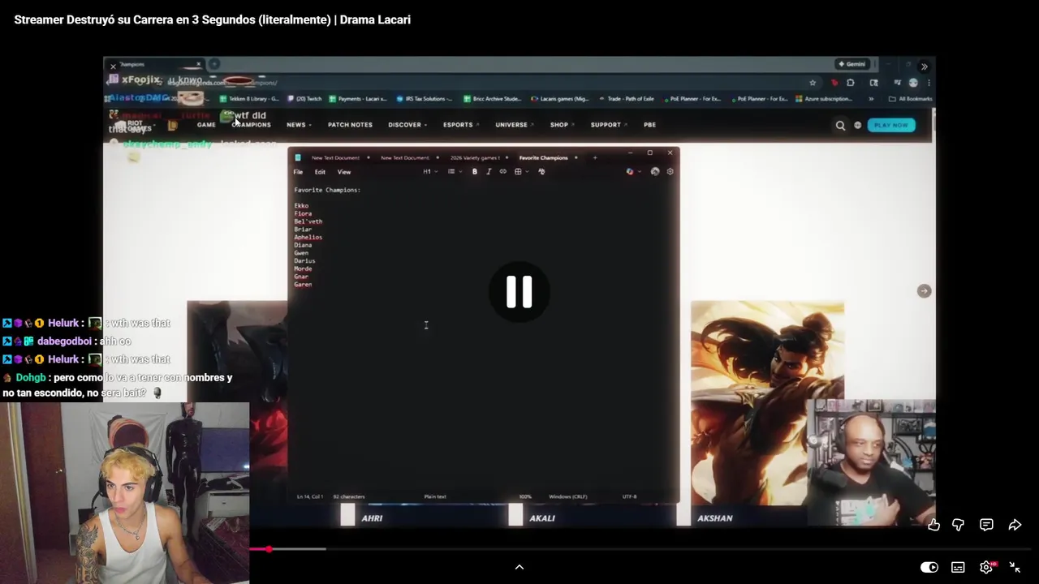Insert a link via Notepad toolbar
Viewport: 1039px width, 584px height.
[x=502, y=172]
